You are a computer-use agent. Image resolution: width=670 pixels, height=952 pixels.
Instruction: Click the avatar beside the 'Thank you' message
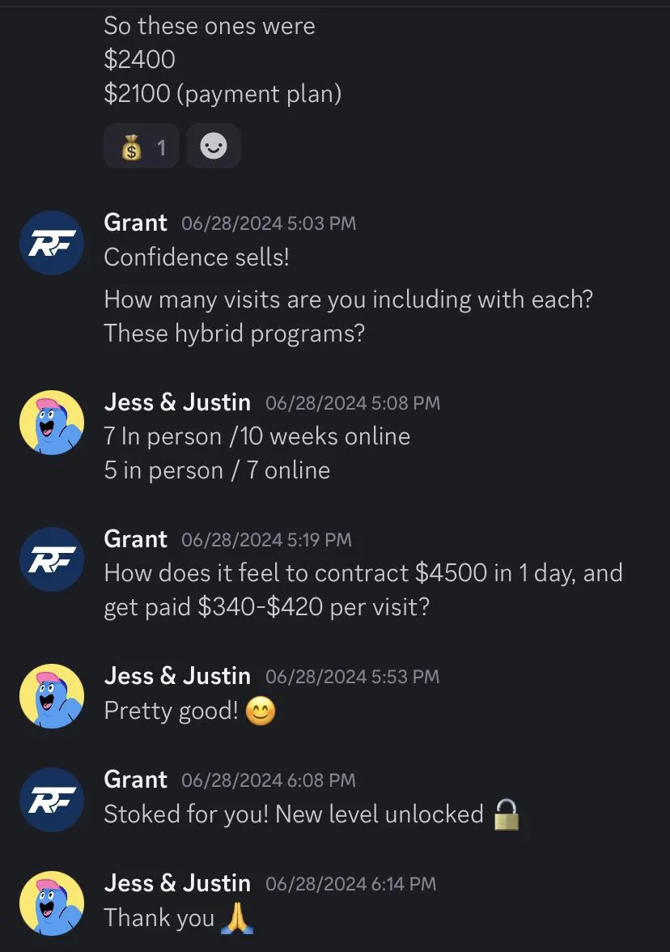[x=52, y=903]
